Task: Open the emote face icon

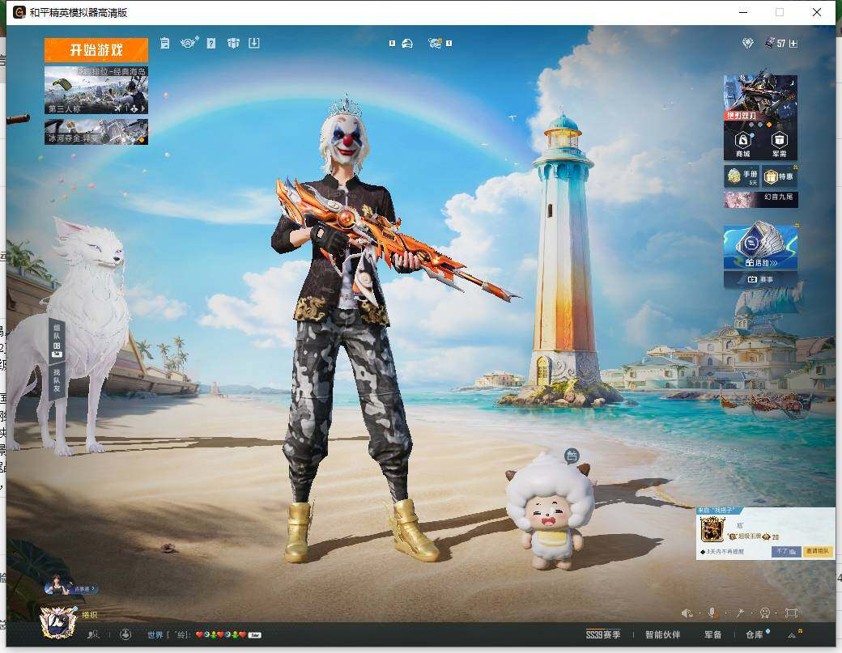Action: [765, 613]
